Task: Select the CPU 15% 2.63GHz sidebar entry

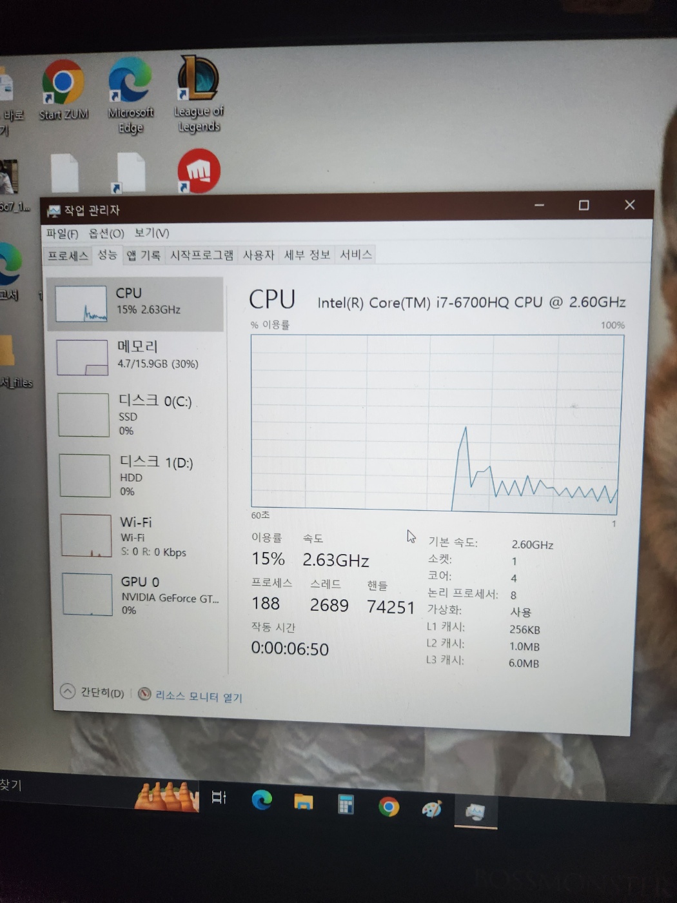Action: point(135,304)
